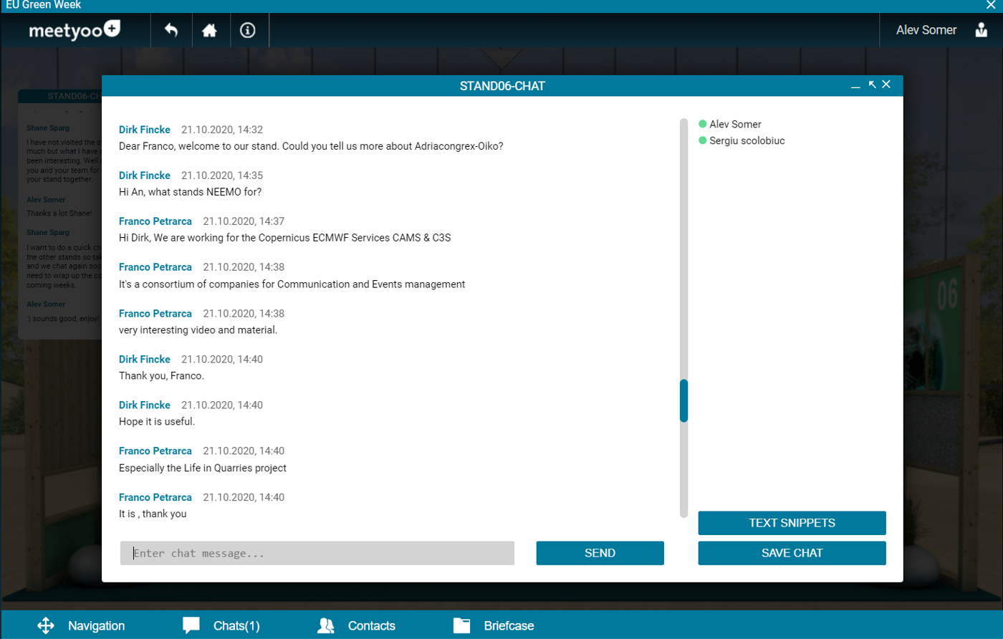Image resolution: width=1003 pixels, height=639 pixels.
Task: Go to home via house icon
Action: click(209, 30)
